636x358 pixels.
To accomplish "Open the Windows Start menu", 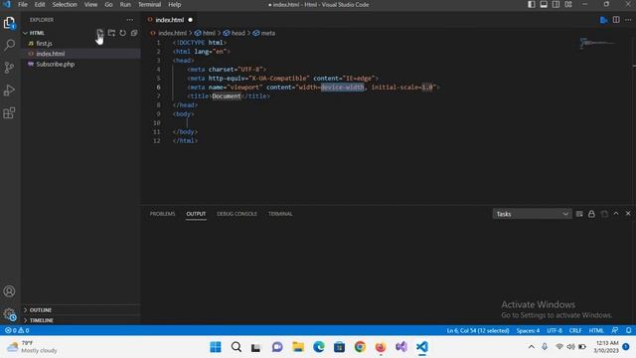I will 216,347.
